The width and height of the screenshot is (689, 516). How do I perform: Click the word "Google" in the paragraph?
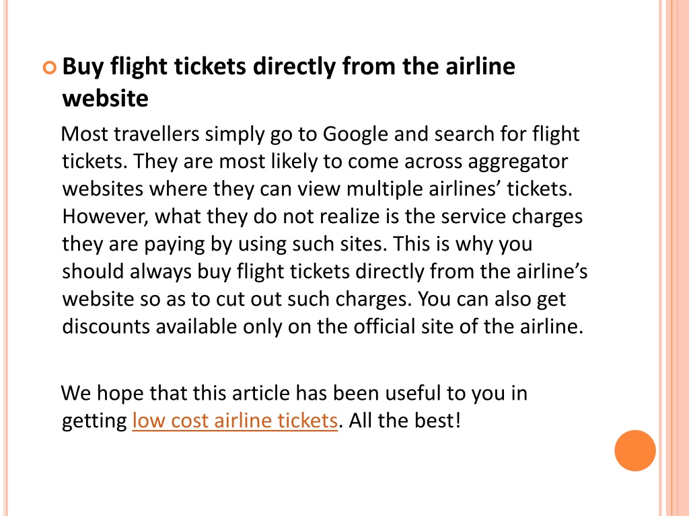point(355,134)
